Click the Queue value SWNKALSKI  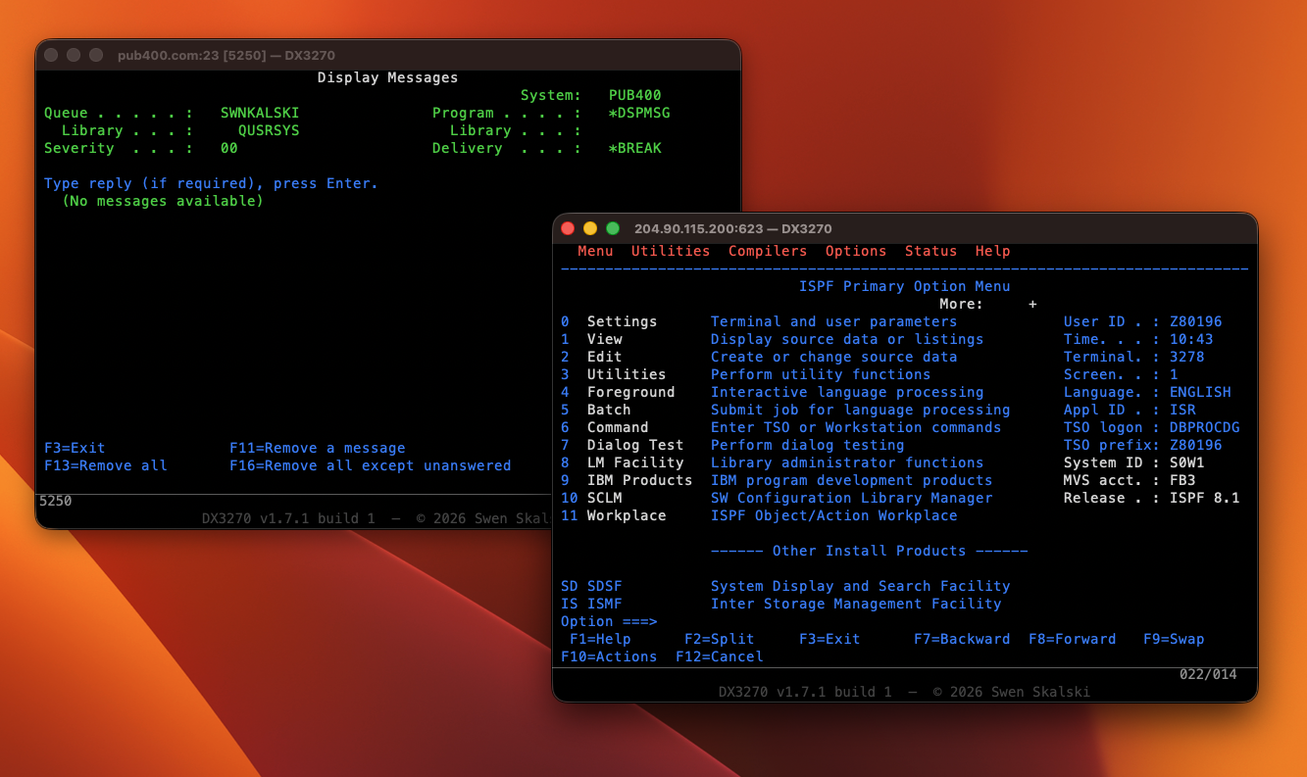click(x=260, y=113)
